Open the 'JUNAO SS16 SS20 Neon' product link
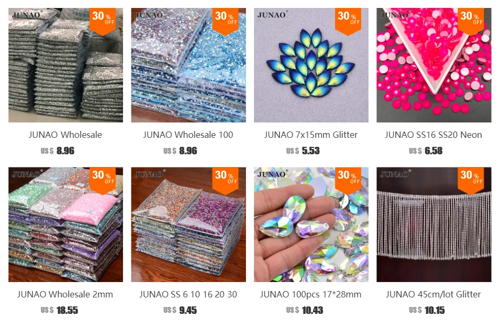Screen dimensions: 500x334 433,135
